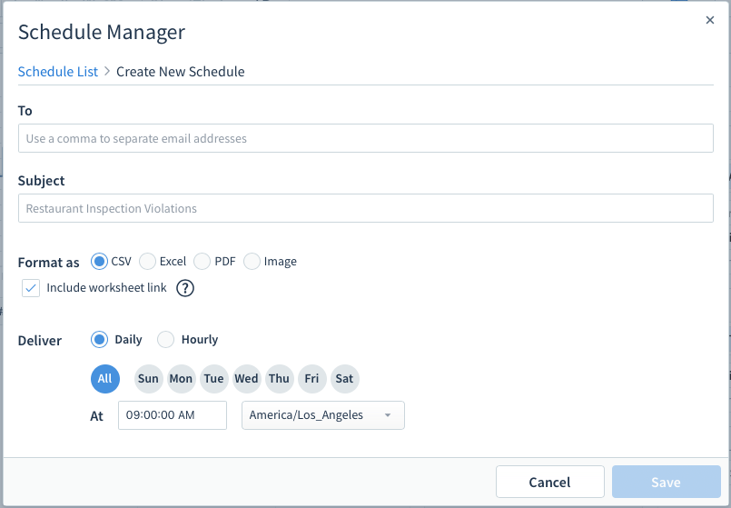
Task: Focus the To email addresses field
Action: coord(365,138)
